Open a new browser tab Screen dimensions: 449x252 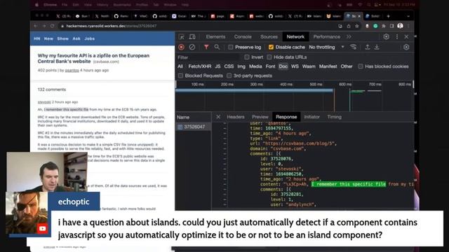point(388,16)
